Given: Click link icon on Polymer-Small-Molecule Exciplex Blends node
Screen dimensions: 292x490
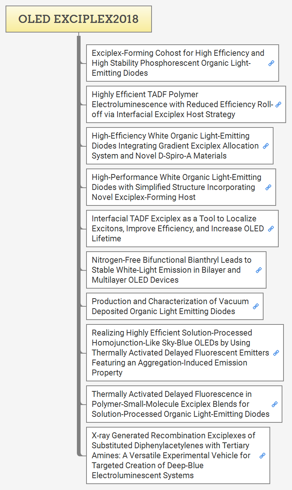Looking at the screenshot, I should 275,404.
